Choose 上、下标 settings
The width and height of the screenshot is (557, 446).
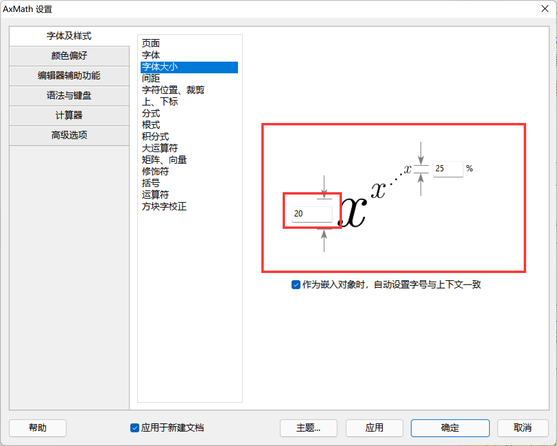(160, 101)
